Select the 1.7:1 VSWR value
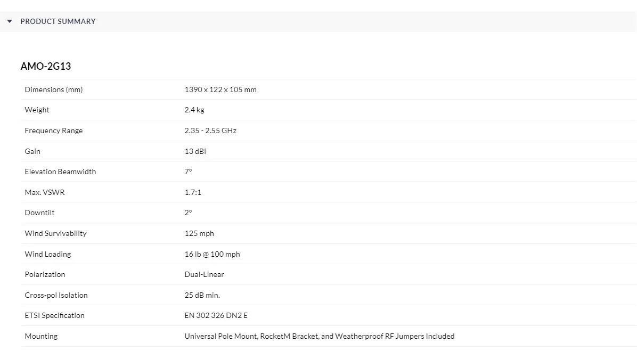Viewport: 637px width, 351px height. pos(193,192)
